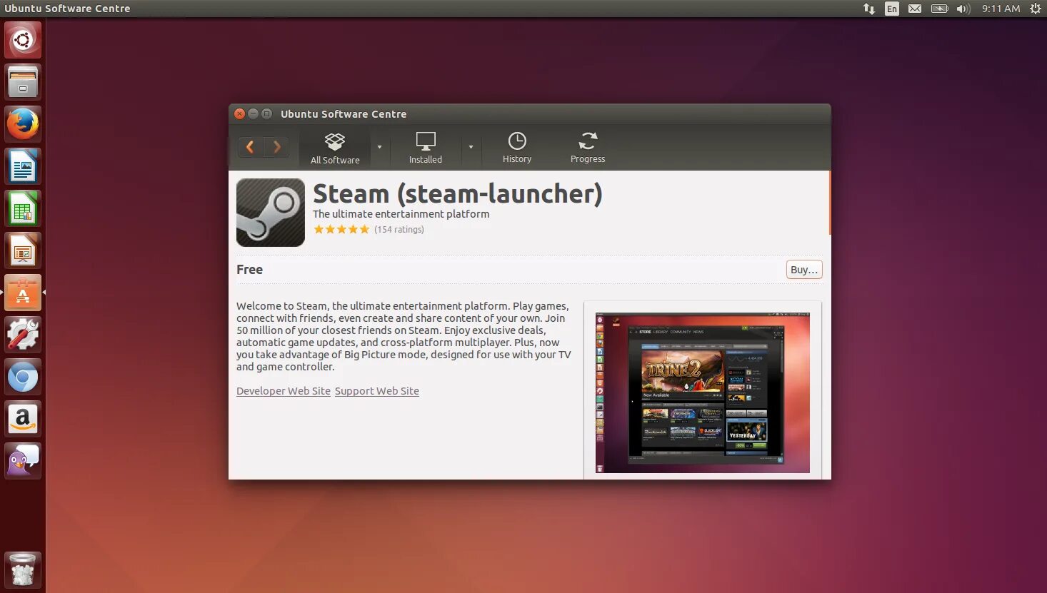Open the Support Web Site link
Viewport: 1047px width, 593px height.
377,391
